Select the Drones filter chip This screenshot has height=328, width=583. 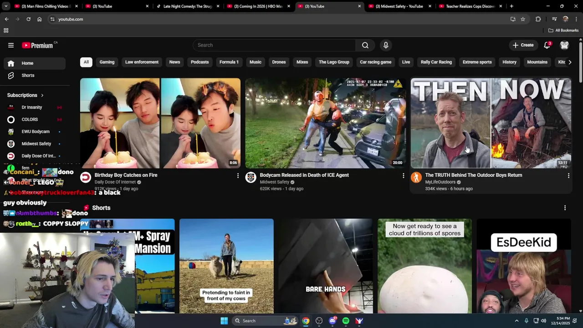(279, 62)
